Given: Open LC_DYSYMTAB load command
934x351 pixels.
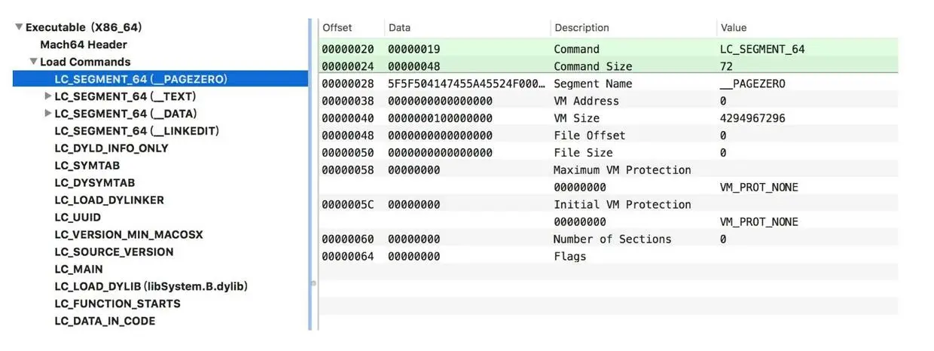Looking at the screenshot, I should [95, 183].
